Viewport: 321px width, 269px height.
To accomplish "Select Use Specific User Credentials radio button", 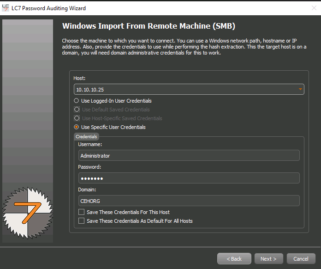I will [77, 127].
